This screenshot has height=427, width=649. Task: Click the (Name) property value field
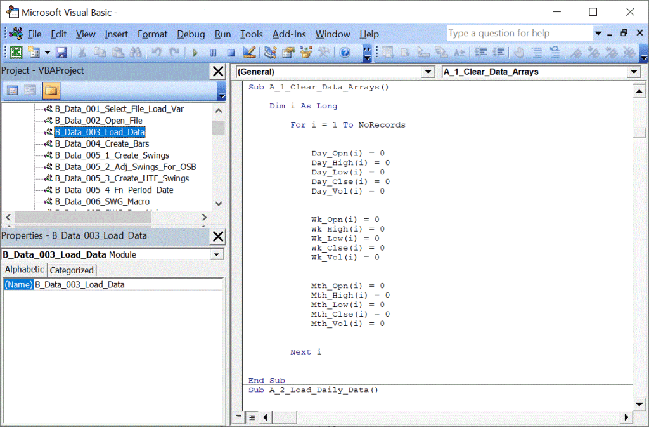coord(129,284)
